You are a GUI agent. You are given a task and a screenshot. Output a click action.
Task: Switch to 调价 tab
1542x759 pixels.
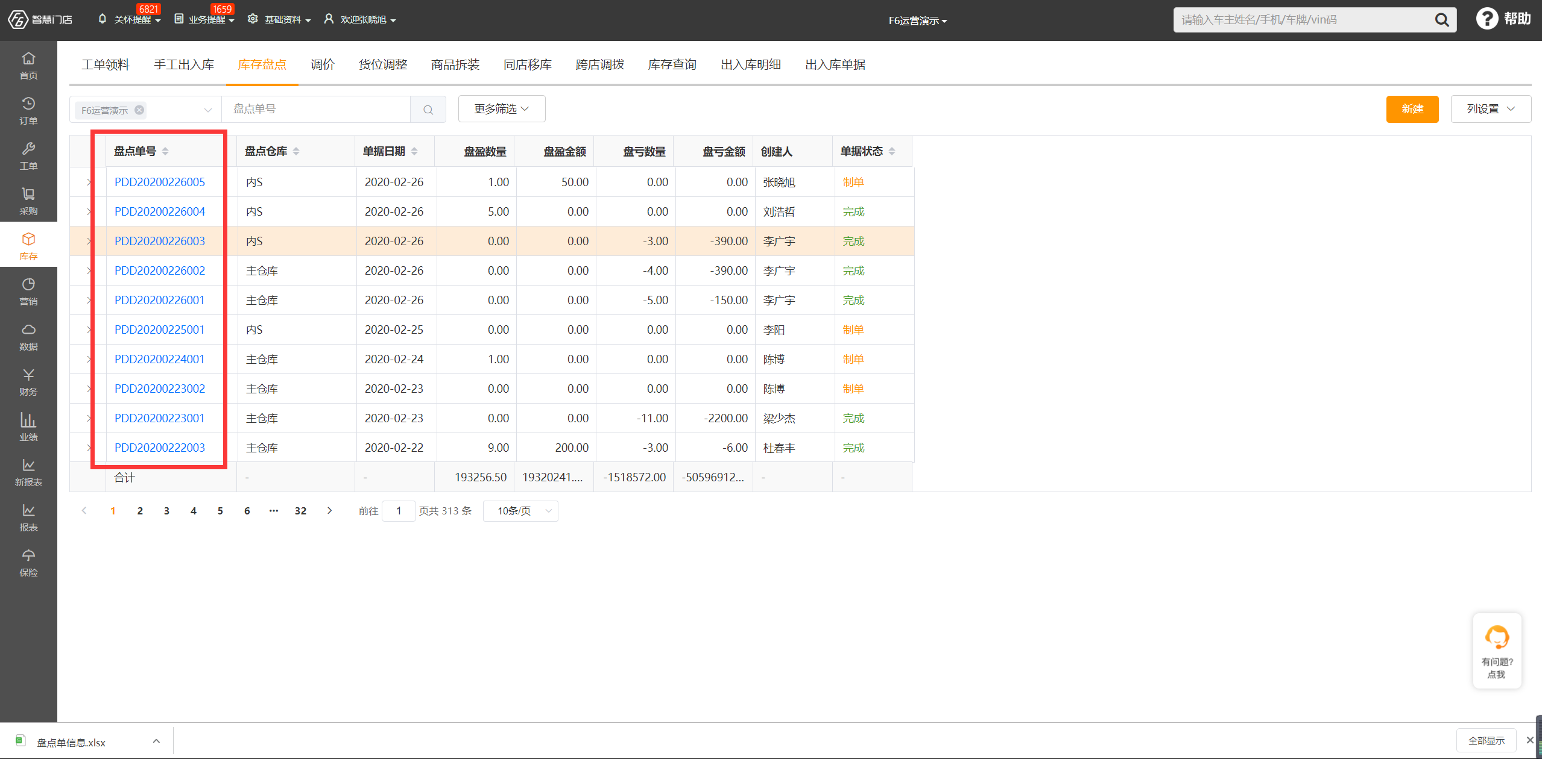click(323, 64)
